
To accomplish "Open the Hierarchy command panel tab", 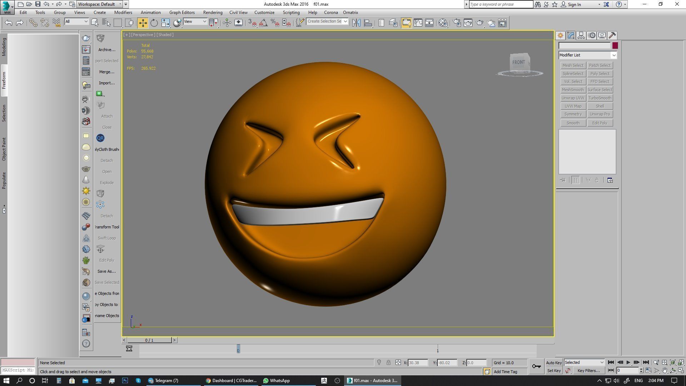I will [581, 35].
